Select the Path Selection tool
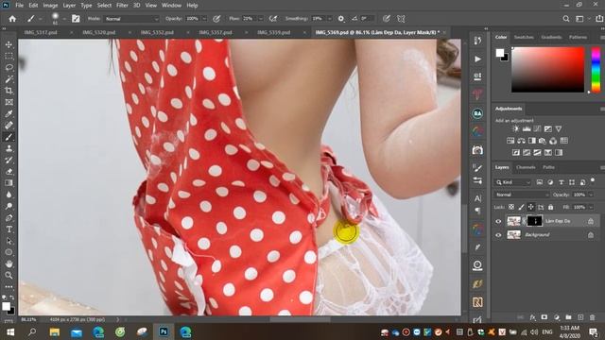Image resolution: width=605 pixels, height=340 pixels. (x=9, y=242)
